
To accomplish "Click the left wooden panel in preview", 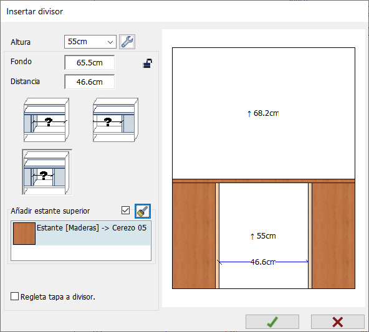I will click(194, 236).
